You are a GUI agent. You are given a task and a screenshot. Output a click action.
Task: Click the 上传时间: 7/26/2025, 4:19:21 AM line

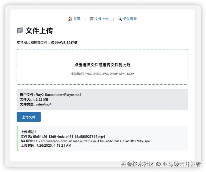(x=46, y=146)
